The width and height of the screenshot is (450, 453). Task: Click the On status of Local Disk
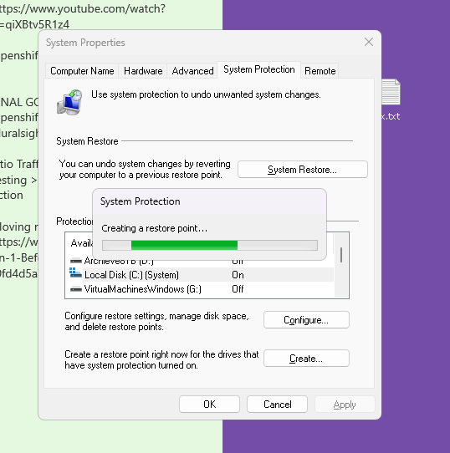[238, 275]
